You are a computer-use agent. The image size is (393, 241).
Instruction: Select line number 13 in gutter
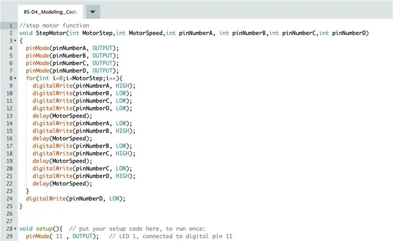pyautogui.click(x=9, y=116)
